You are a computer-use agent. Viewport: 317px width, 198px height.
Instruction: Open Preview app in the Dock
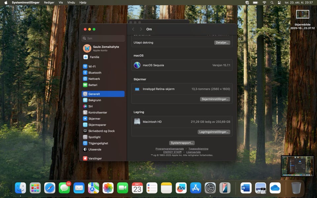pyautogui.click(x=261, y=188)
